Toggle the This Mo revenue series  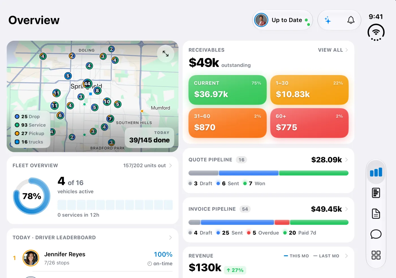pos(296,256)
